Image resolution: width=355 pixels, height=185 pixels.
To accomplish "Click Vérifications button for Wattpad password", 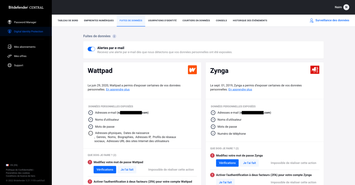I will [x=105, y=170].
